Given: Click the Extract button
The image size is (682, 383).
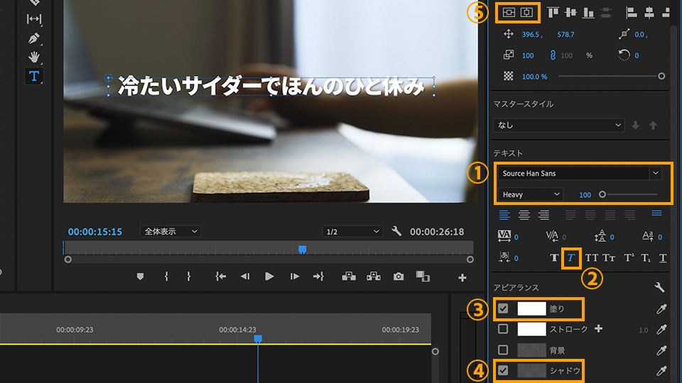Looking at the screenshot, I should pyautogui.click(x=373, y=276).
